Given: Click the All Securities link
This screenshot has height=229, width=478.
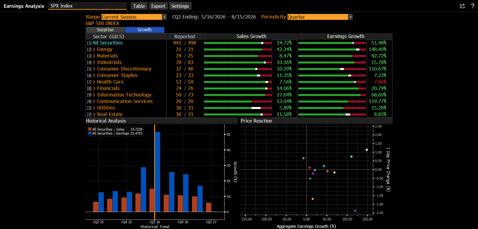Looking at the screenshot, I should click(108, 43).
